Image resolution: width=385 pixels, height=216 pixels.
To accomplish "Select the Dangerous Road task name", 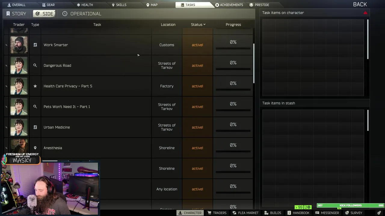I will point(57,65).
